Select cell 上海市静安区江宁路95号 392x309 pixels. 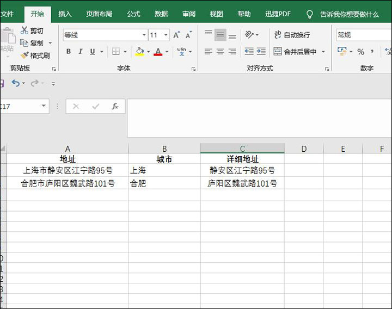68,170
